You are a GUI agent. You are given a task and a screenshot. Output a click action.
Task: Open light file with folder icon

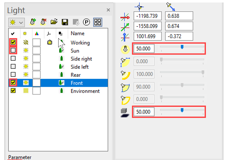tap(54, 22)
